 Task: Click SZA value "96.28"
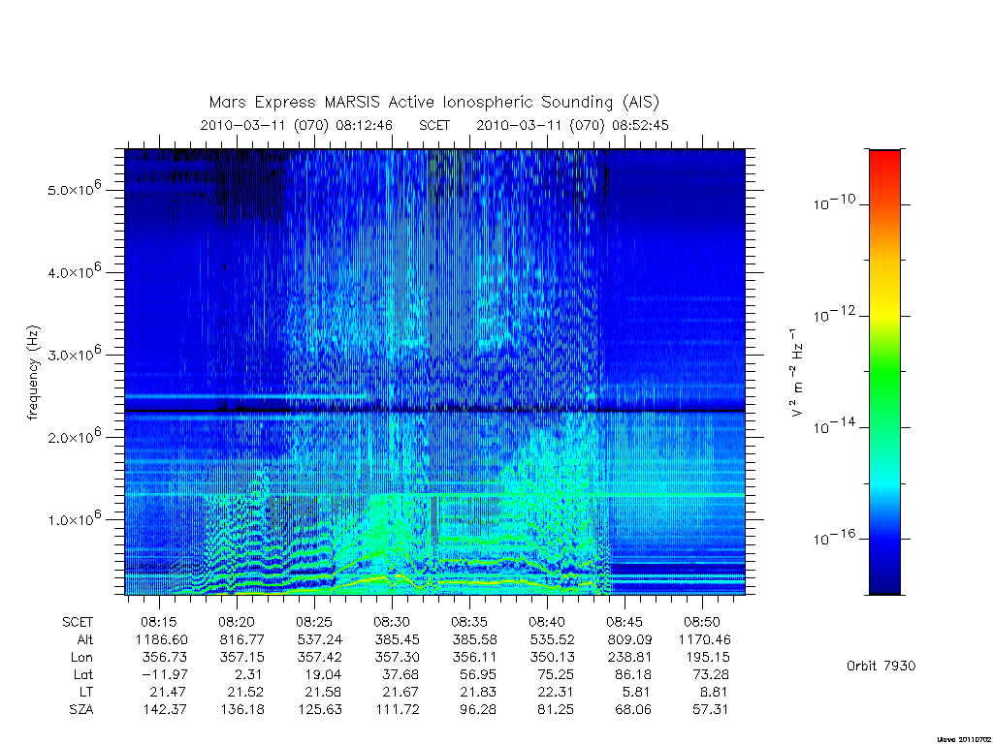[477, 710]
